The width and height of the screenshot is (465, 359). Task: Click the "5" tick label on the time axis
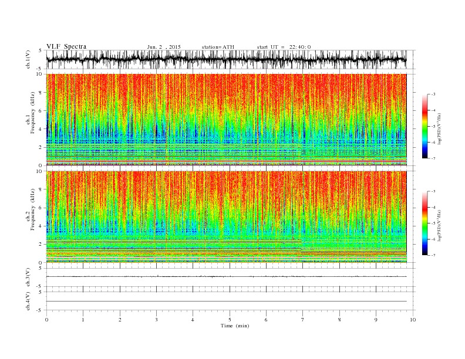pyautogui.click(x=230, y=320)
